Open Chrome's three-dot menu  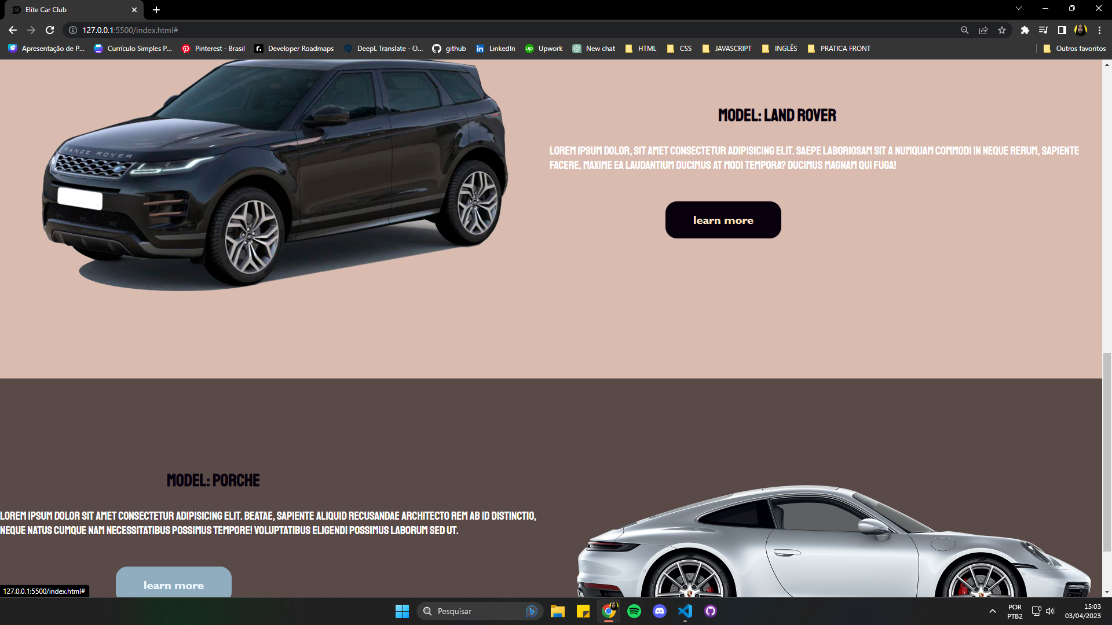[1100, 30]
